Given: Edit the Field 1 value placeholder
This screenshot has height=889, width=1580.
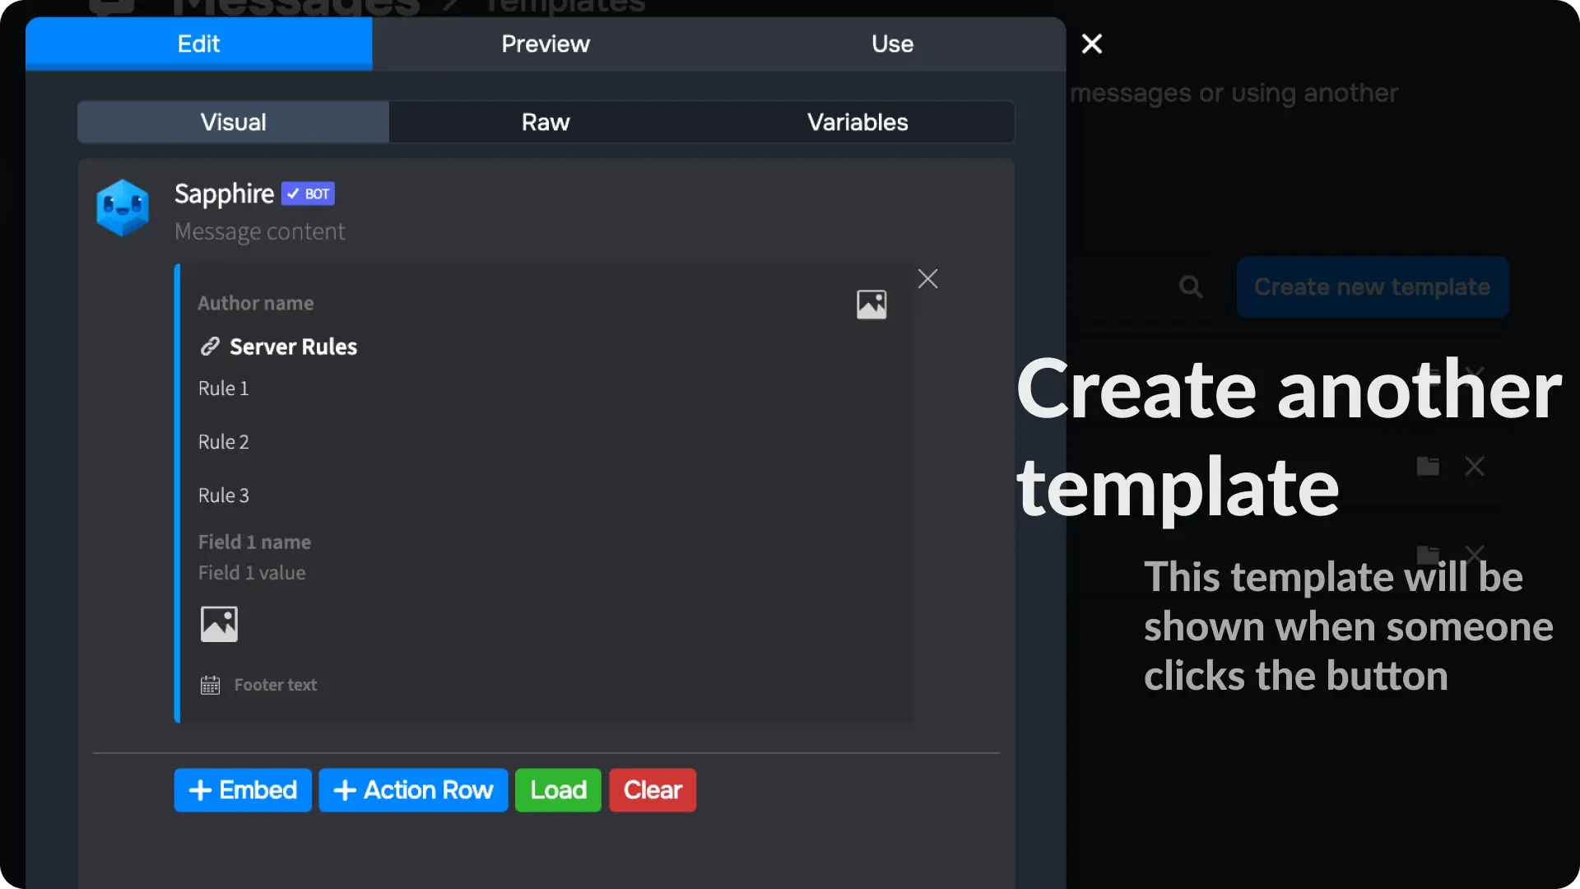Looking at the screenshot, I should [252, 573].
